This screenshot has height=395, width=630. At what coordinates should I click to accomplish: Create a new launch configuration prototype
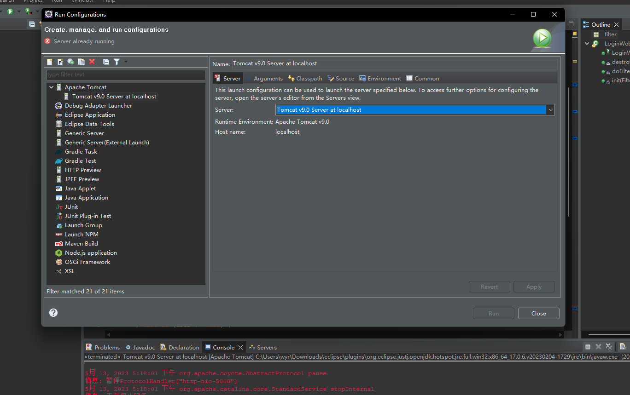(60, 62)
